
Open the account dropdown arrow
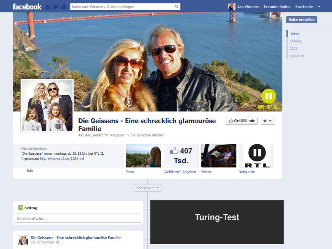pos(319,7)
